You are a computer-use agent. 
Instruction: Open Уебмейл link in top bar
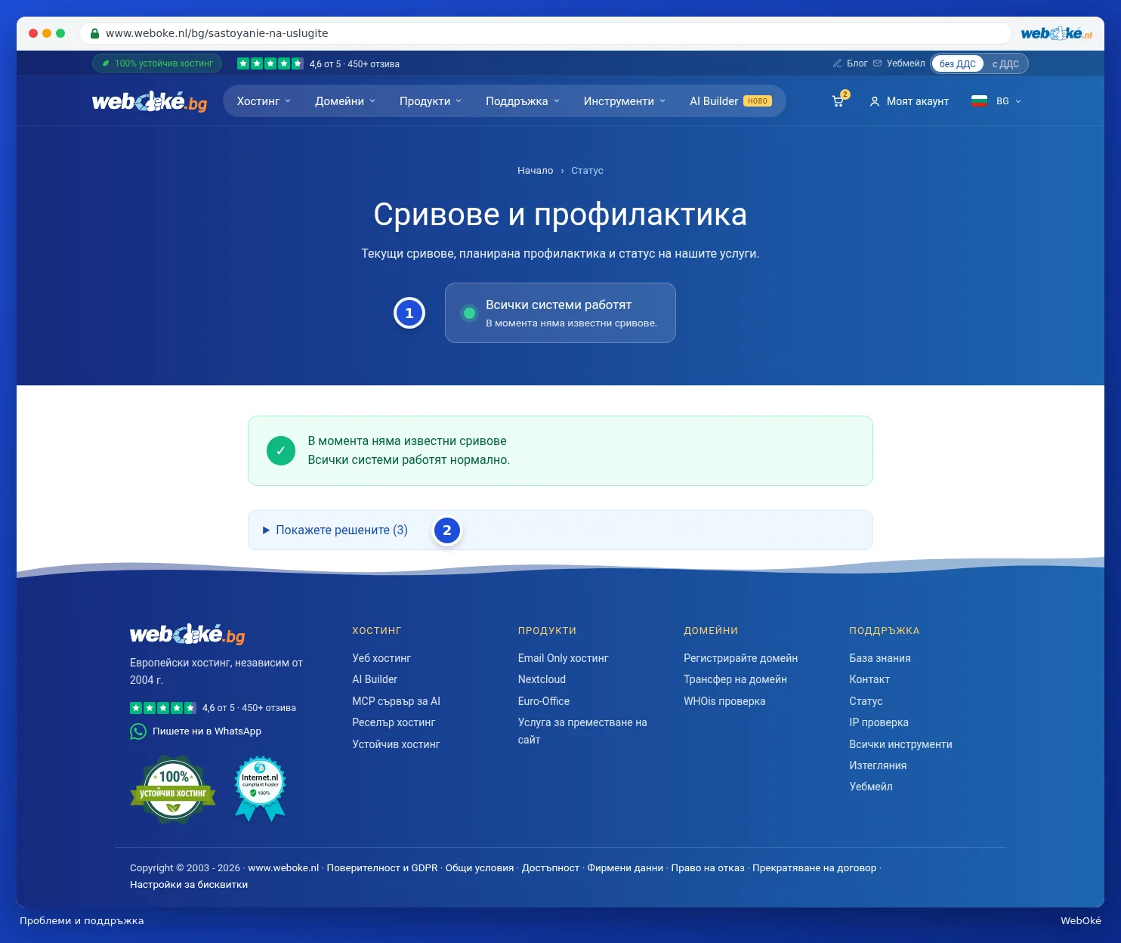899,63
